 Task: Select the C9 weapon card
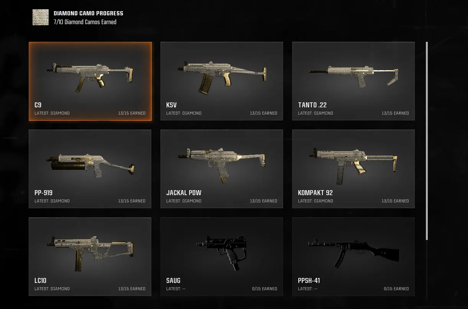(90, 81)
